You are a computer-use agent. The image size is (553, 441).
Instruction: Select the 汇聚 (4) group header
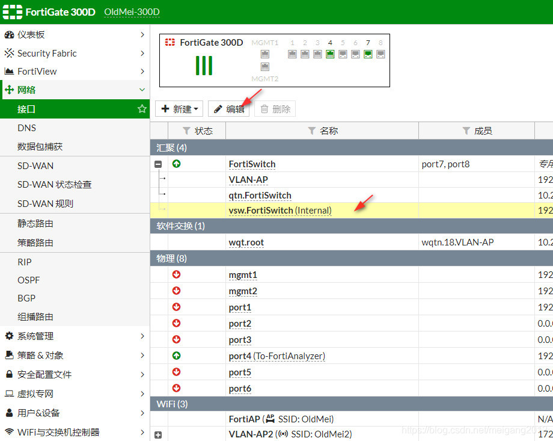click(x=351, y=147)
